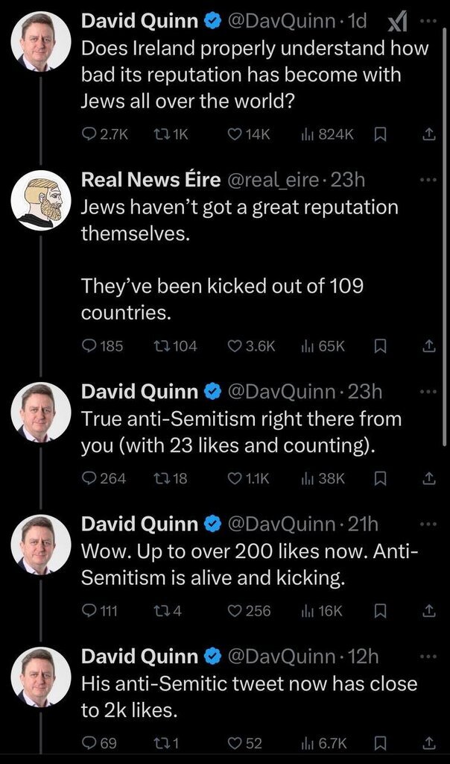Reply to the tweet with 264 comments
The width and height of the screenshot is (450, 764).
click(x=89, y=478)
